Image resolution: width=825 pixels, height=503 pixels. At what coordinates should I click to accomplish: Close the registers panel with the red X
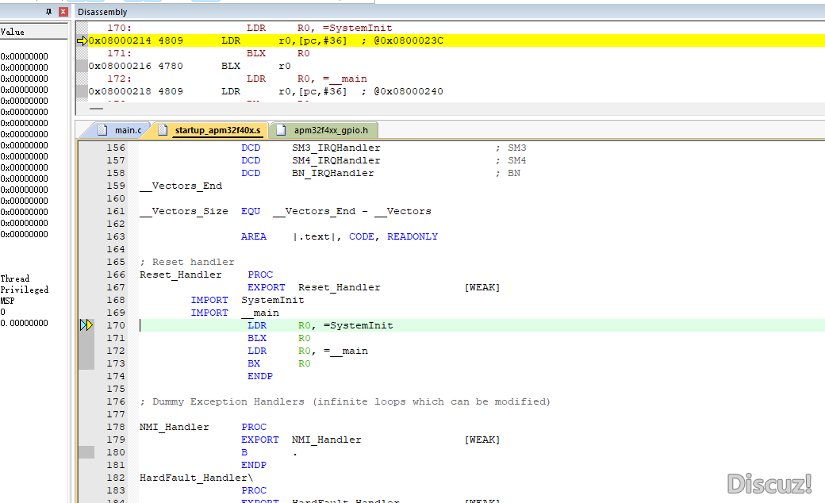tap(63, 12)
